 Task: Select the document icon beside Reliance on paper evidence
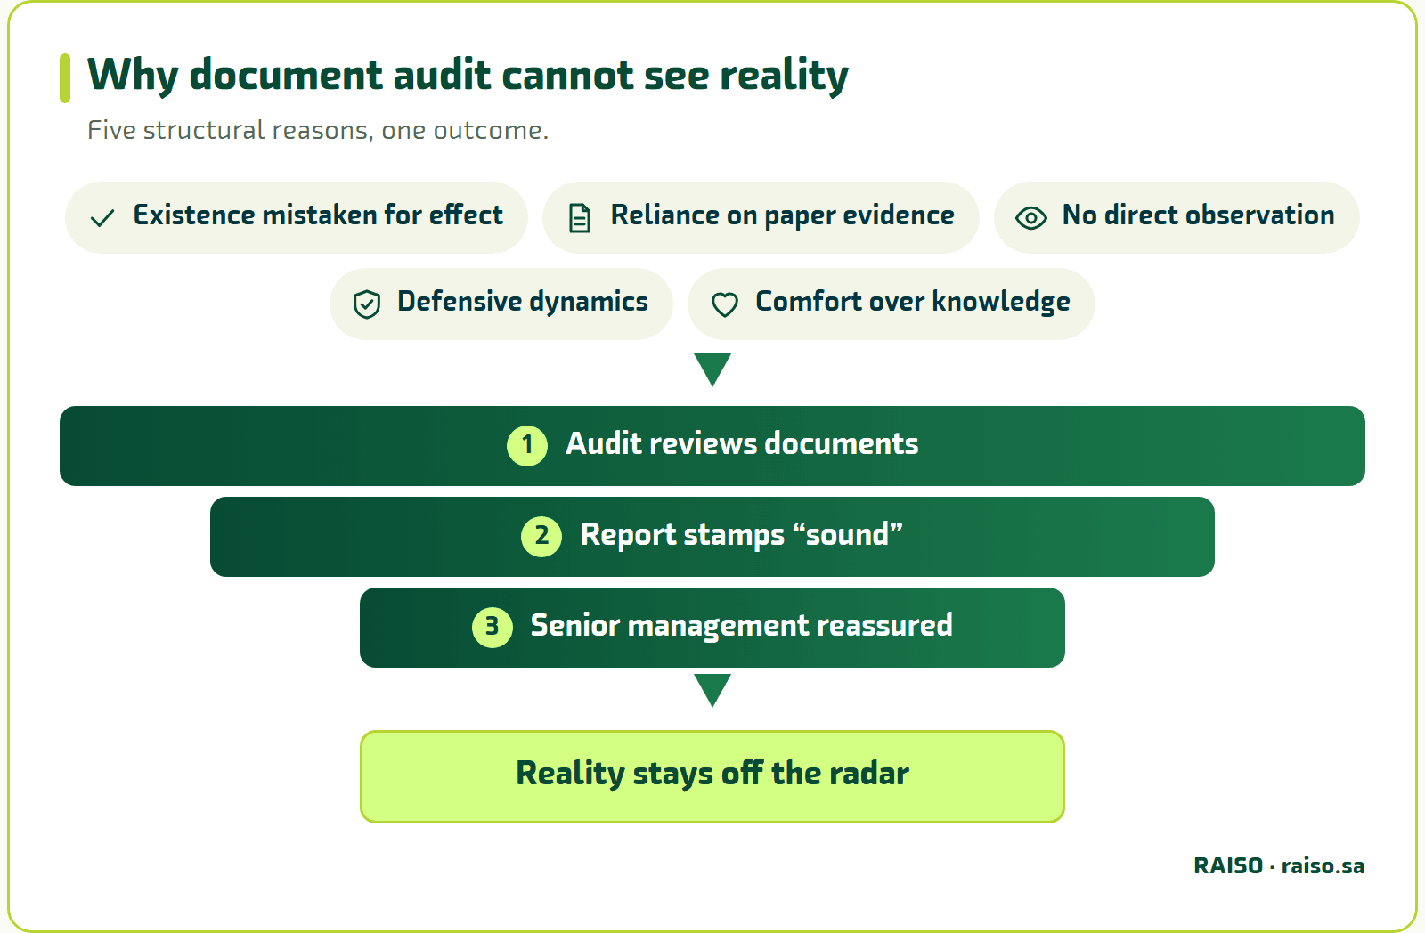coord(580,218)
